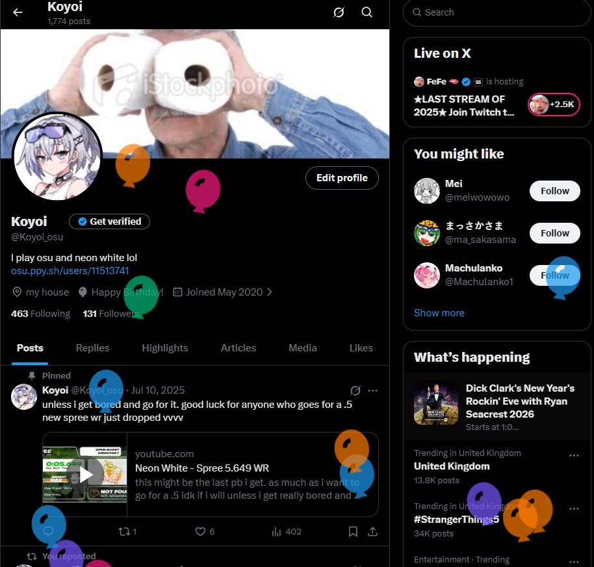Switch to the Media tab
Image resolution: width=594 pixels, height=567 pixels.
(x=302, y=347)
